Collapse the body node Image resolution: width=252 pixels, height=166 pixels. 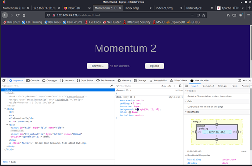5,109
